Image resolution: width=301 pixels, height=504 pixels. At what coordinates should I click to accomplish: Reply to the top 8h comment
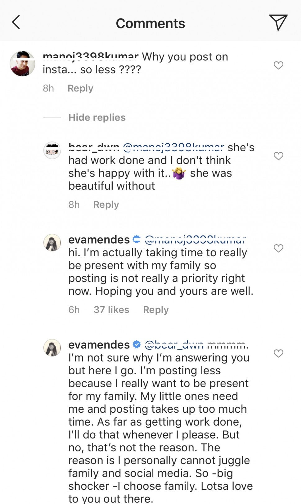(80, 88)
